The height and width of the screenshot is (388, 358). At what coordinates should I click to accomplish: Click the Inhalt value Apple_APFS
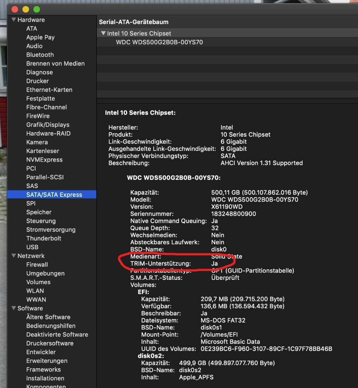click(196, 377)
